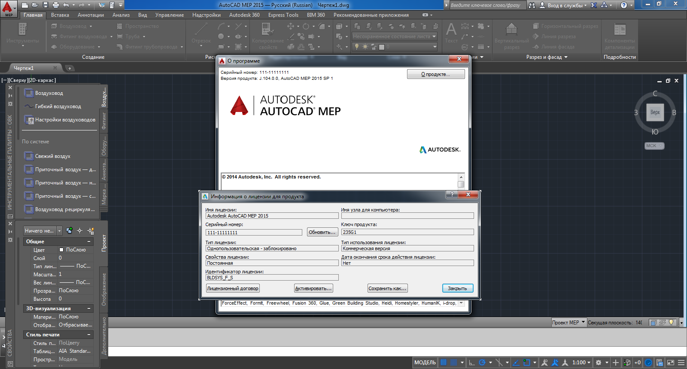This screenshot has height=369, width=687.
Task: Toggle МОДЕЛЬ space button
Action: click(425, 363)
